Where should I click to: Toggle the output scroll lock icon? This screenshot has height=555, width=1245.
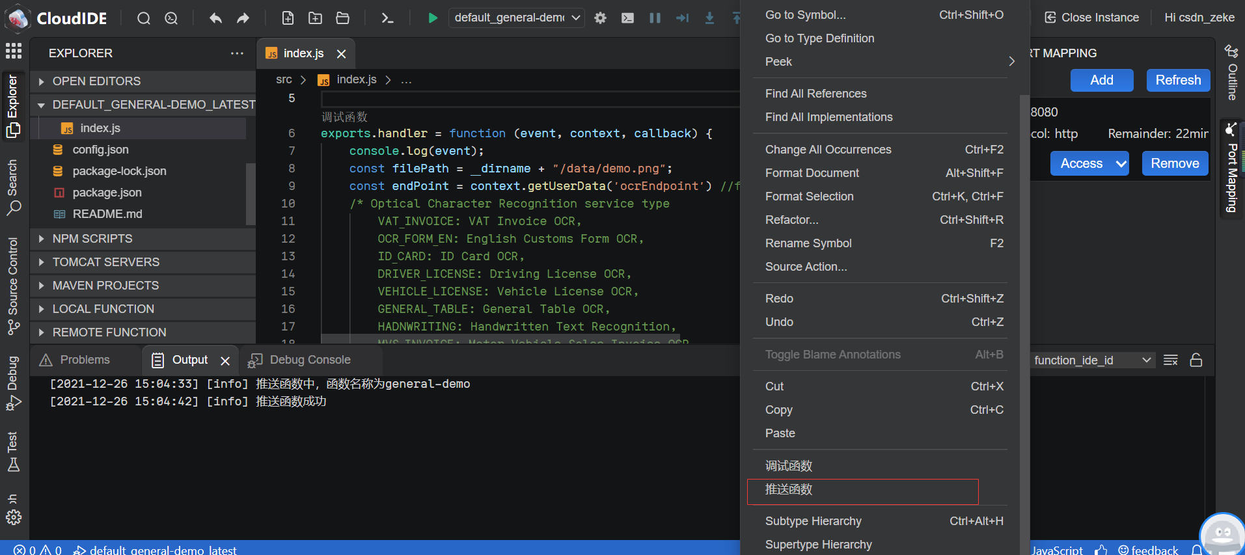(x=1196, y=360)
